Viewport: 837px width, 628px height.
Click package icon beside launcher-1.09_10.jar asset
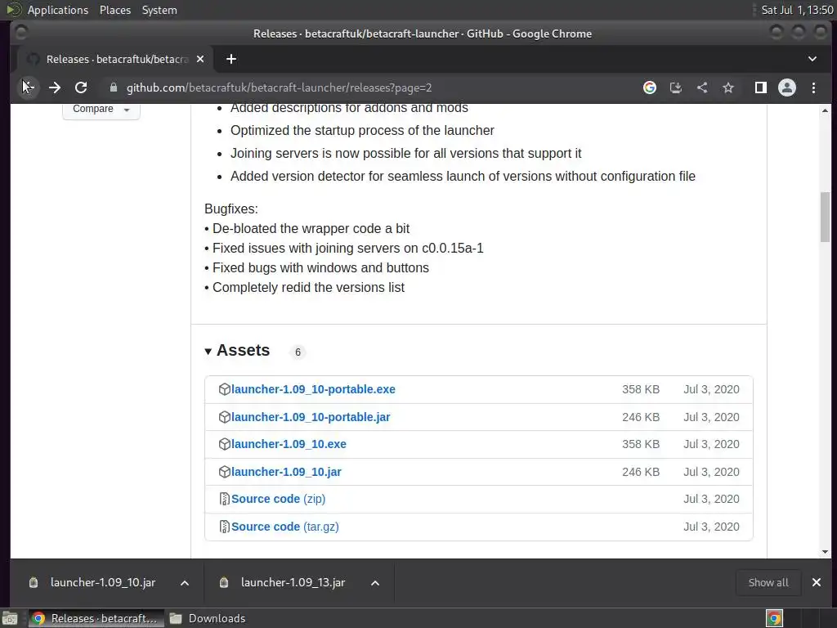click(224, 472)
